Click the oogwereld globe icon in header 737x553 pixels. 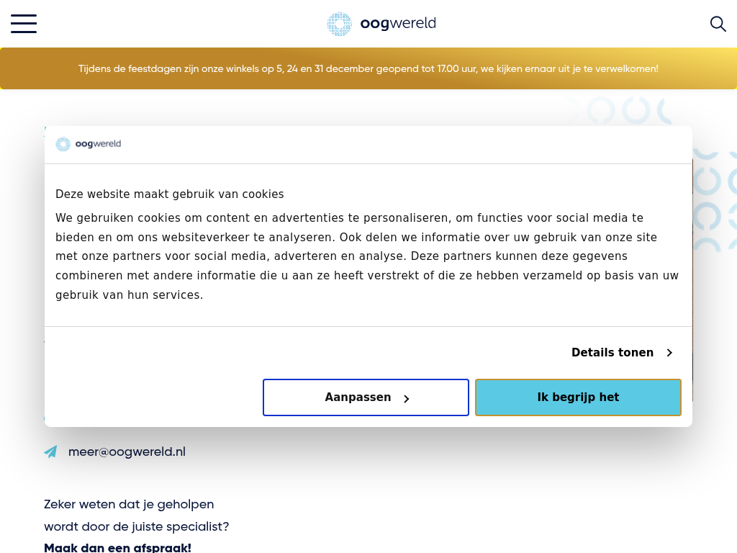click(340, 24)
